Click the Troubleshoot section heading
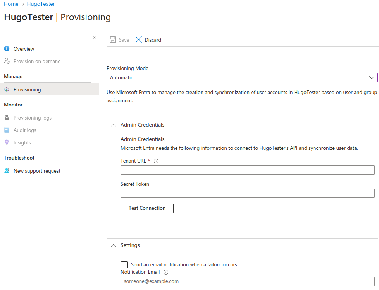Image resolution: width=379 pixels, height=290 pixels. [19, 158]
